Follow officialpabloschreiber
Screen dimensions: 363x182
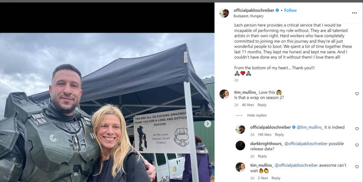pyautogui.click(x=290, y=10)
